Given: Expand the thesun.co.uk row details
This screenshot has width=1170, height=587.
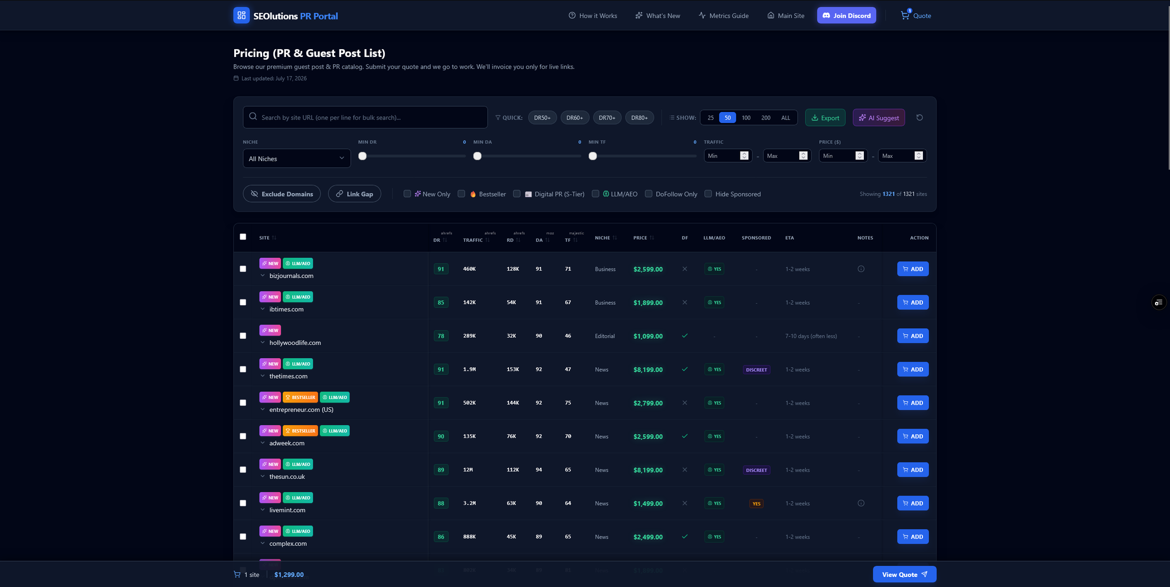Looking at the screenshot, I should coord(263,477).
